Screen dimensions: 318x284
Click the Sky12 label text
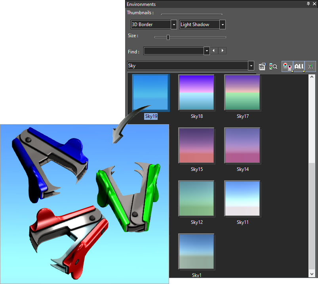(x=197, y=222)
